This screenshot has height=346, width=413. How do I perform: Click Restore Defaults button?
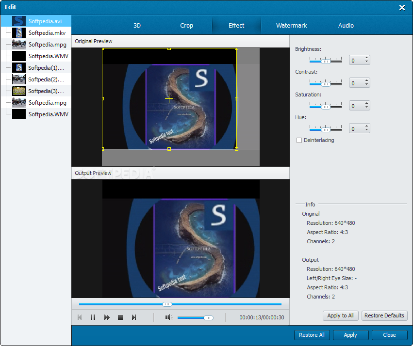(x=384, y=315)
